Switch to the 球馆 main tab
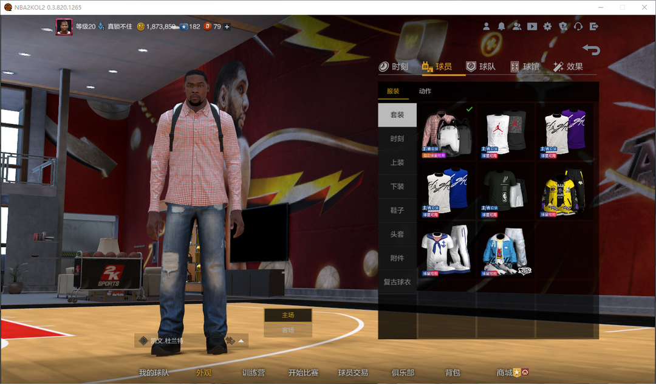The width and height of the screenshot is (656, 384). (x=525, y=66)
